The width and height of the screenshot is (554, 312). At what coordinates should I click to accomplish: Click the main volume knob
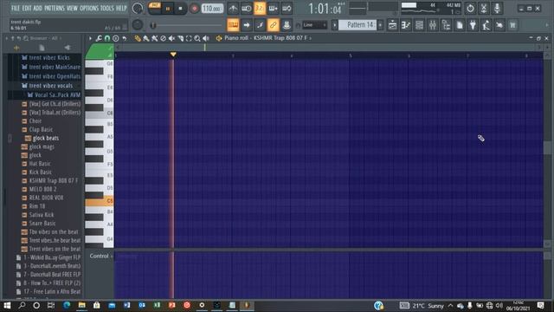click(x=138, y=8)
